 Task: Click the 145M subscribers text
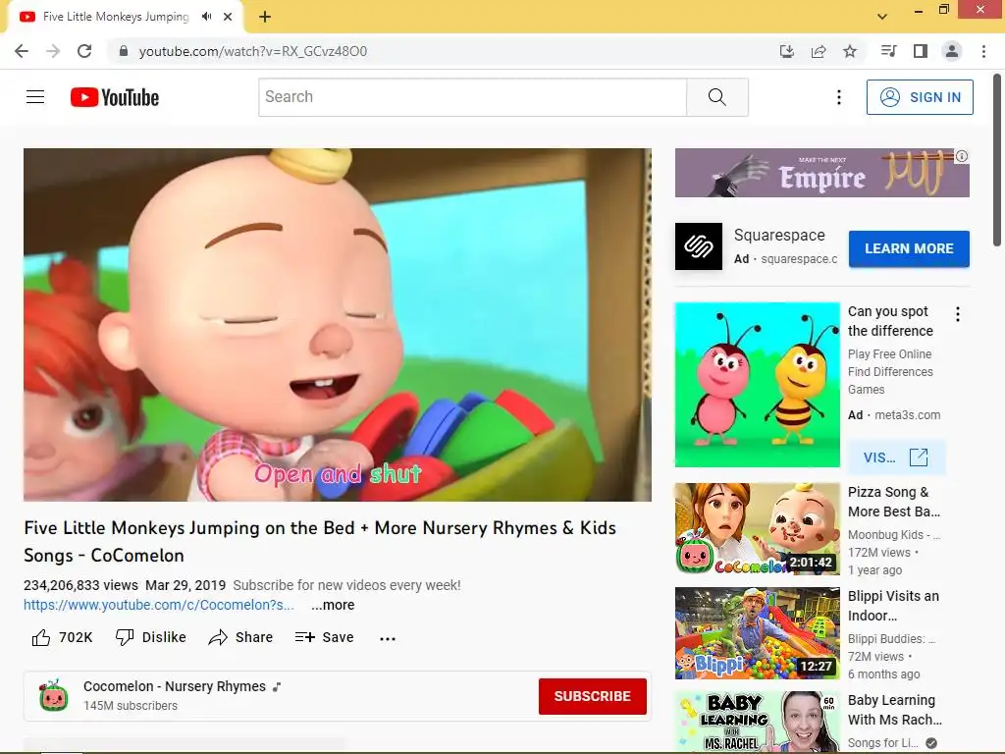[131, 706]
